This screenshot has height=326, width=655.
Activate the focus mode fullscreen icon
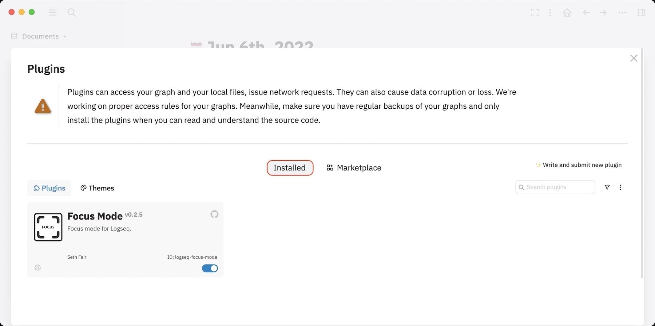[535, 13]
